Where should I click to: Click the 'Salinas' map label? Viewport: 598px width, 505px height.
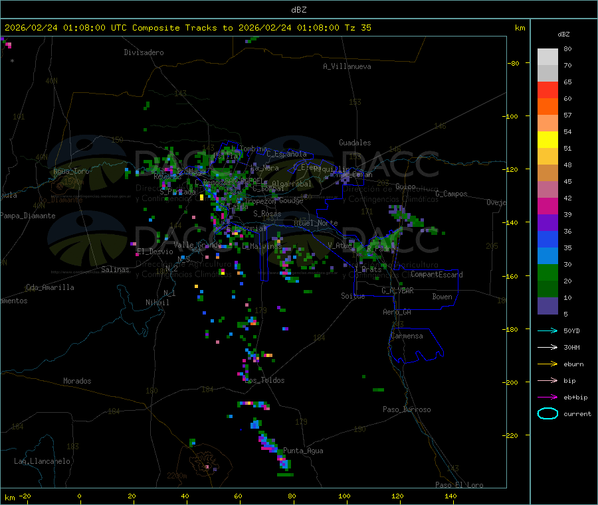tap(115, 269)
